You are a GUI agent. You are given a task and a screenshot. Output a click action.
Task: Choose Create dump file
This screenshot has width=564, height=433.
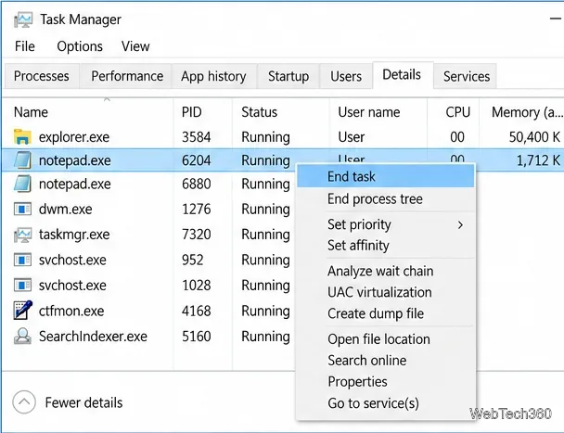pyautogui.click(x=386, y=313)
